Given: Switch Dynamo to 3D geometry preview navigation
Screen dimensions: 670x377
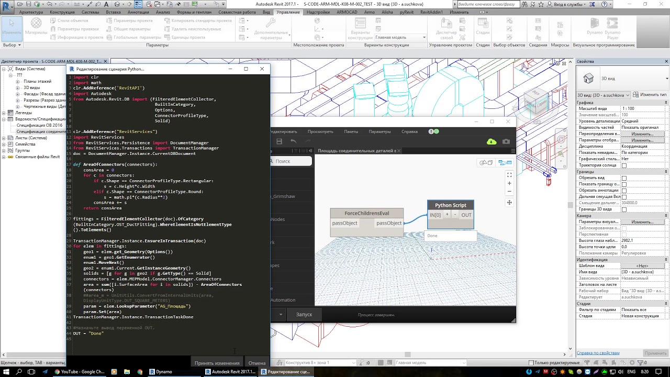Looking at the screenshot, I should [485, 162].
